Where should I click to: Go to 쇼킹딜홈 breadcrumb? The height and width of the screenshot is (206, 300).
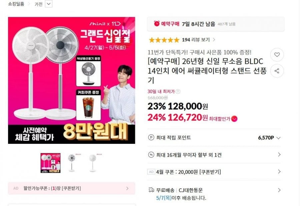pyautogui.click(x=16, y=4)
